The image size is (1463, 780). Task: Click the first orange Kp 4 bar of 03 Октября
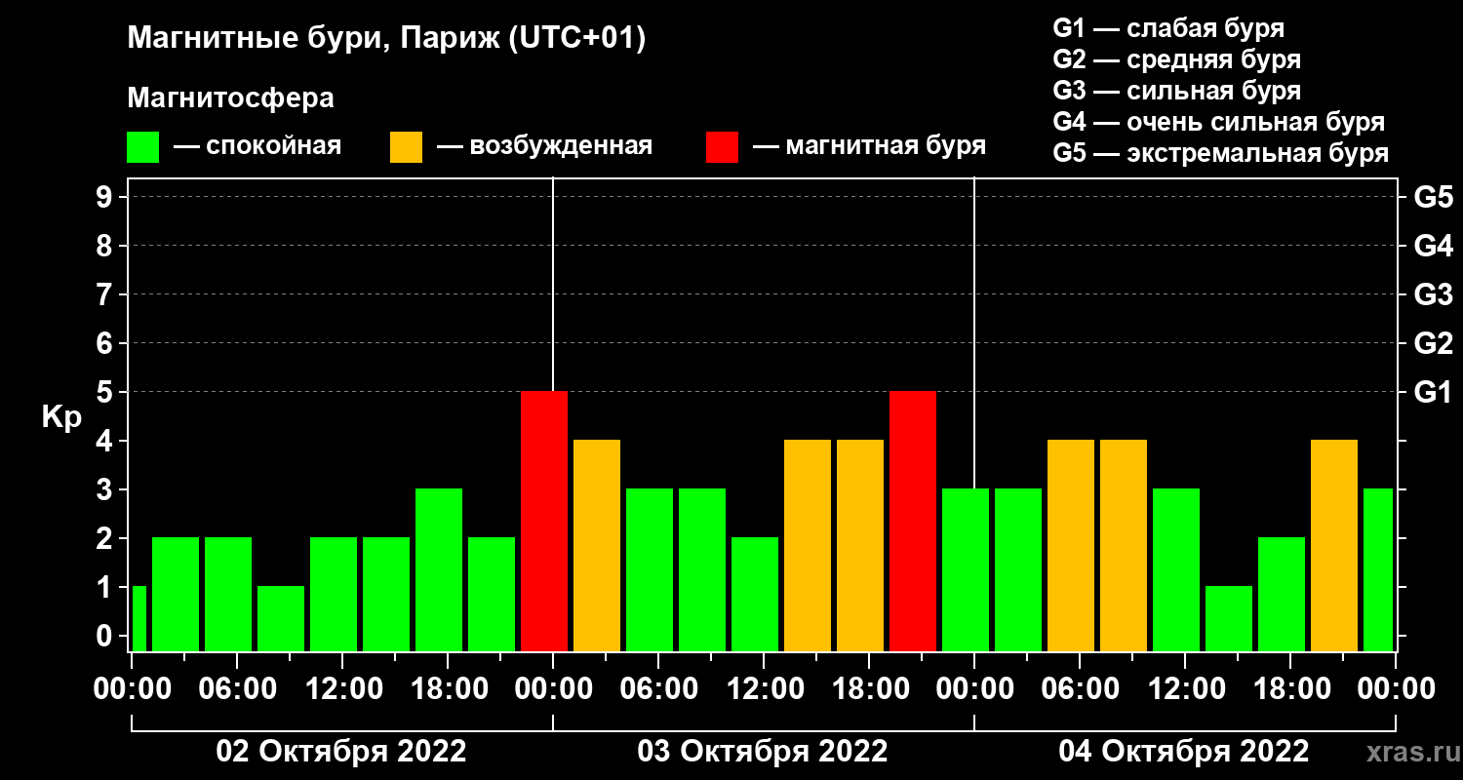pyautogui.click(x=597, y=546)
